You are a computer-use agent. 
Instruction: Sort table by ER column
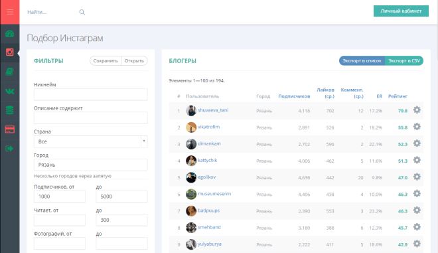coord(379,96)
